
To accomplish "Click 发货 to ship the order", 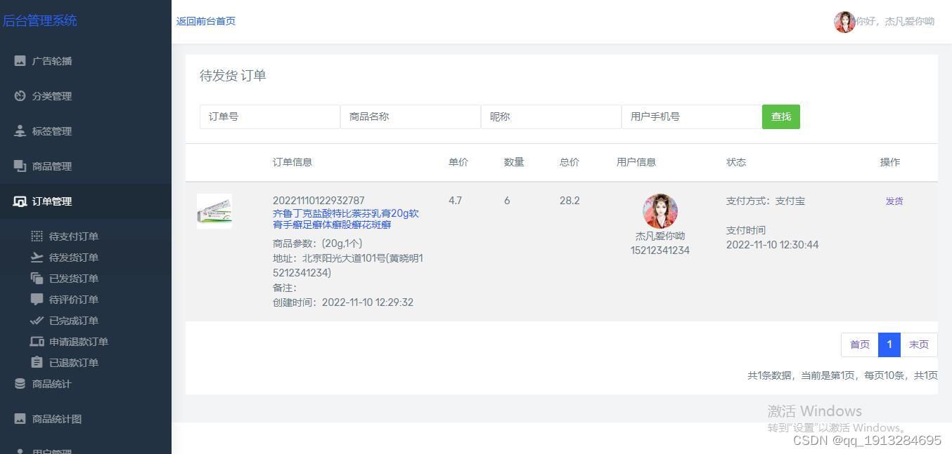I will pyautogui.click(x=894, y=201).
